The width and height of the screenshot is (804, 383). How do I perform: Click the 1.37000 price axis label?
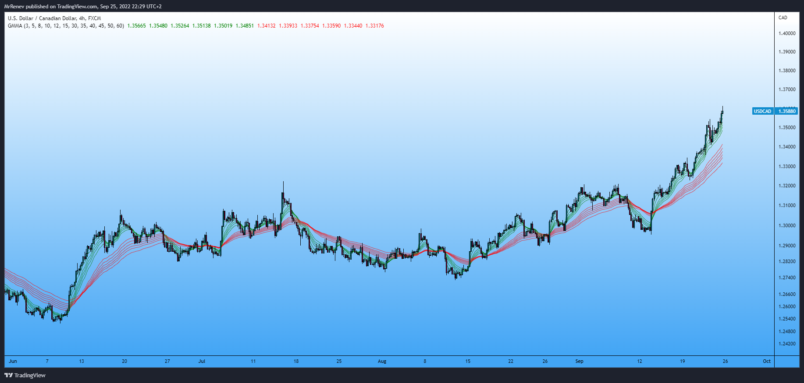coord(787,89)
